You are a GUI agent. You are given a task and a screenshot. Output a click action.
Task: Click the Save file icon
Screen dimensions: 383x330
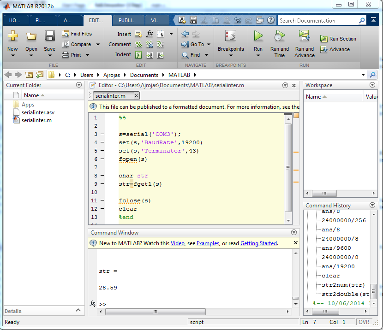(x=49, y=36)
